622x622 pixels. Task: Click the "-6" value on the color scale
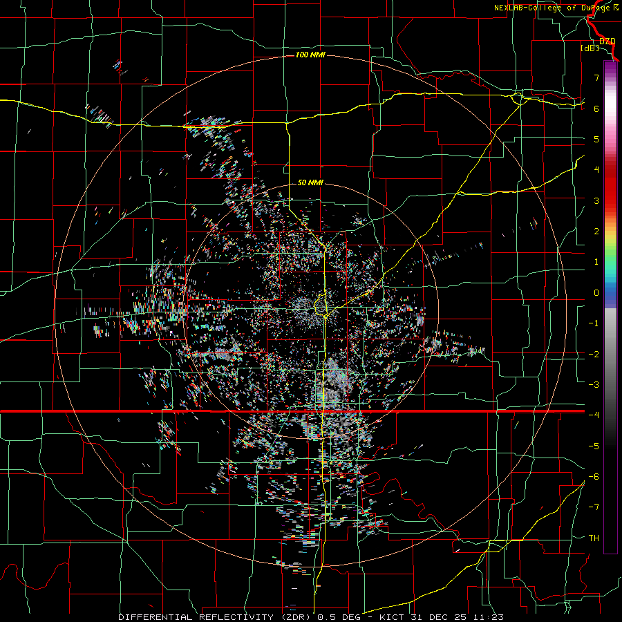point(594,476)
